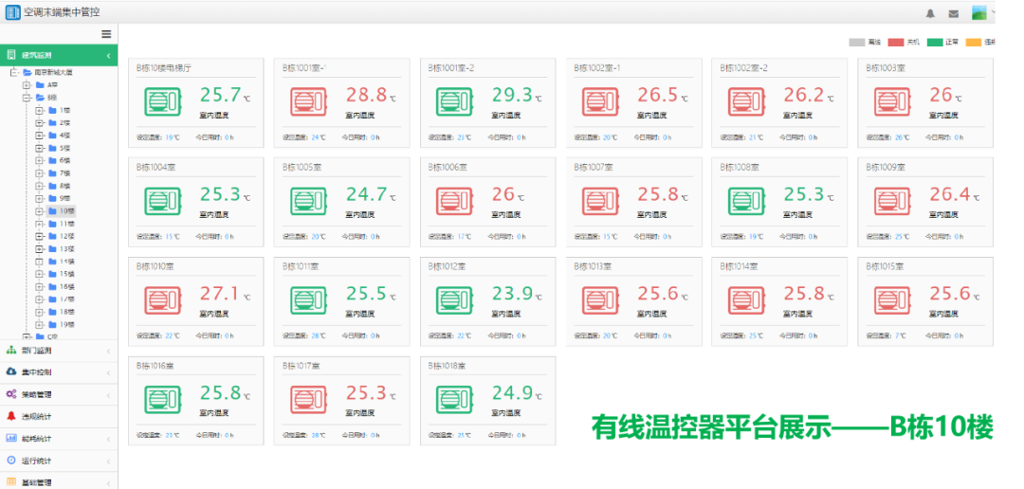The width and height of the screenshot is (1024, 489).
Task: Click the notification bell icon in header
Action: click(x=930, y=13)
